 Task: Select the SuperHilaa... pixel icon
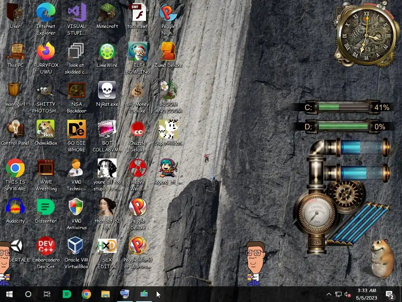coord(168,133)
